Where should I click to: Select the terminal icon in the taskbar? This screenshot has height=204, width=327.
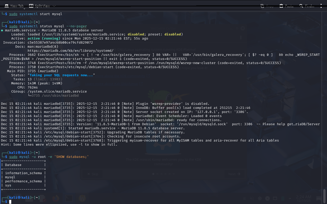point(69,198)
